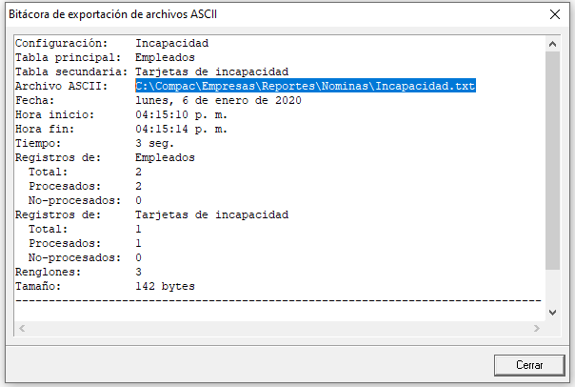Screen dimensions: 575x387
Task: Click the 'Tiempo: 3 seg.' line
Action: point(95,143)
